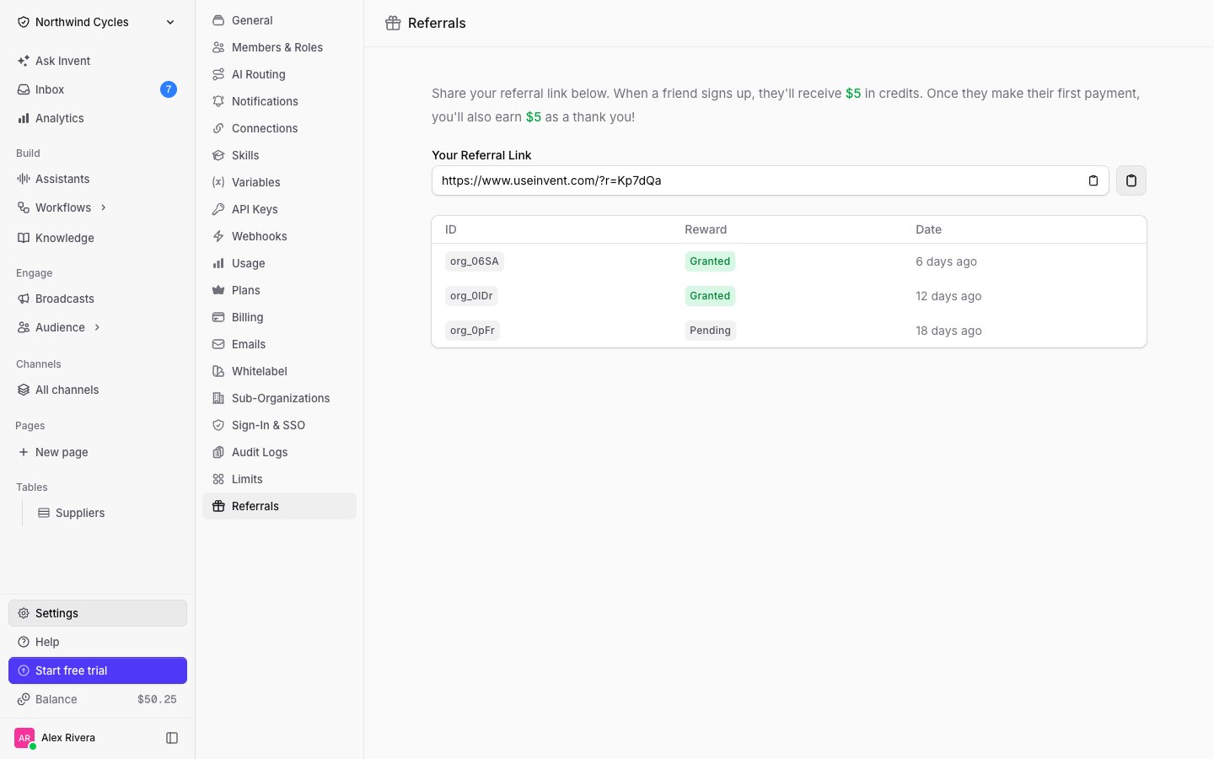The image size is (1214, 759).
Task: Click the org_06SA ID tag
Action: pyautogui.click(x=475, y=261)
